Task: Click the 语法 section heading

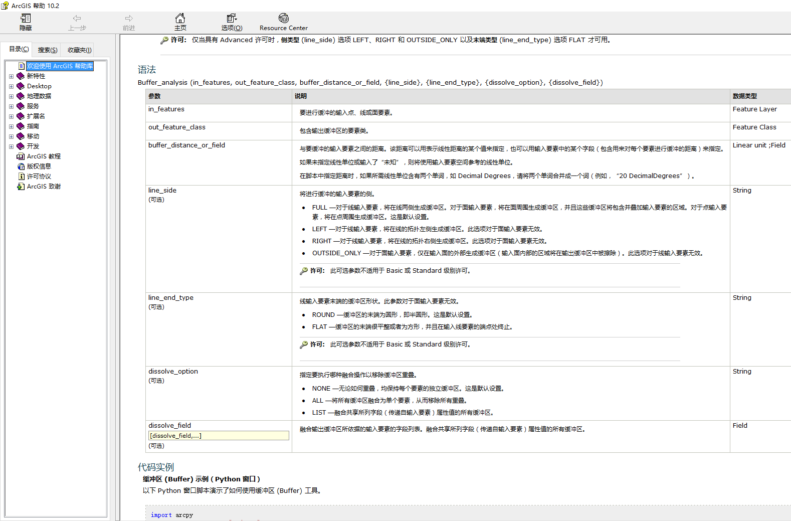Action: [x=147, y=70]
